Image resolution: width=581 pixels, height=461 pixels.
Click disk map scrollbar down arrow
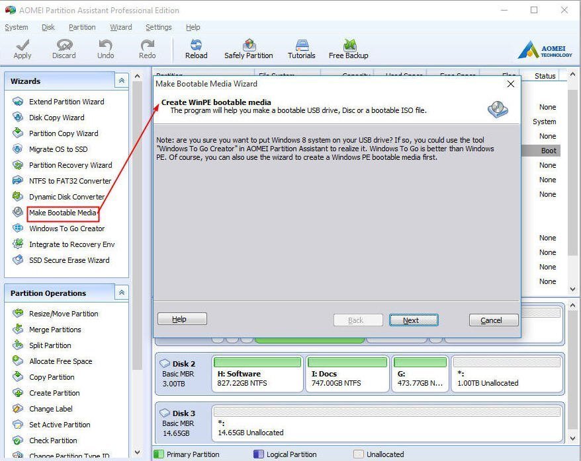pos(573,439)
